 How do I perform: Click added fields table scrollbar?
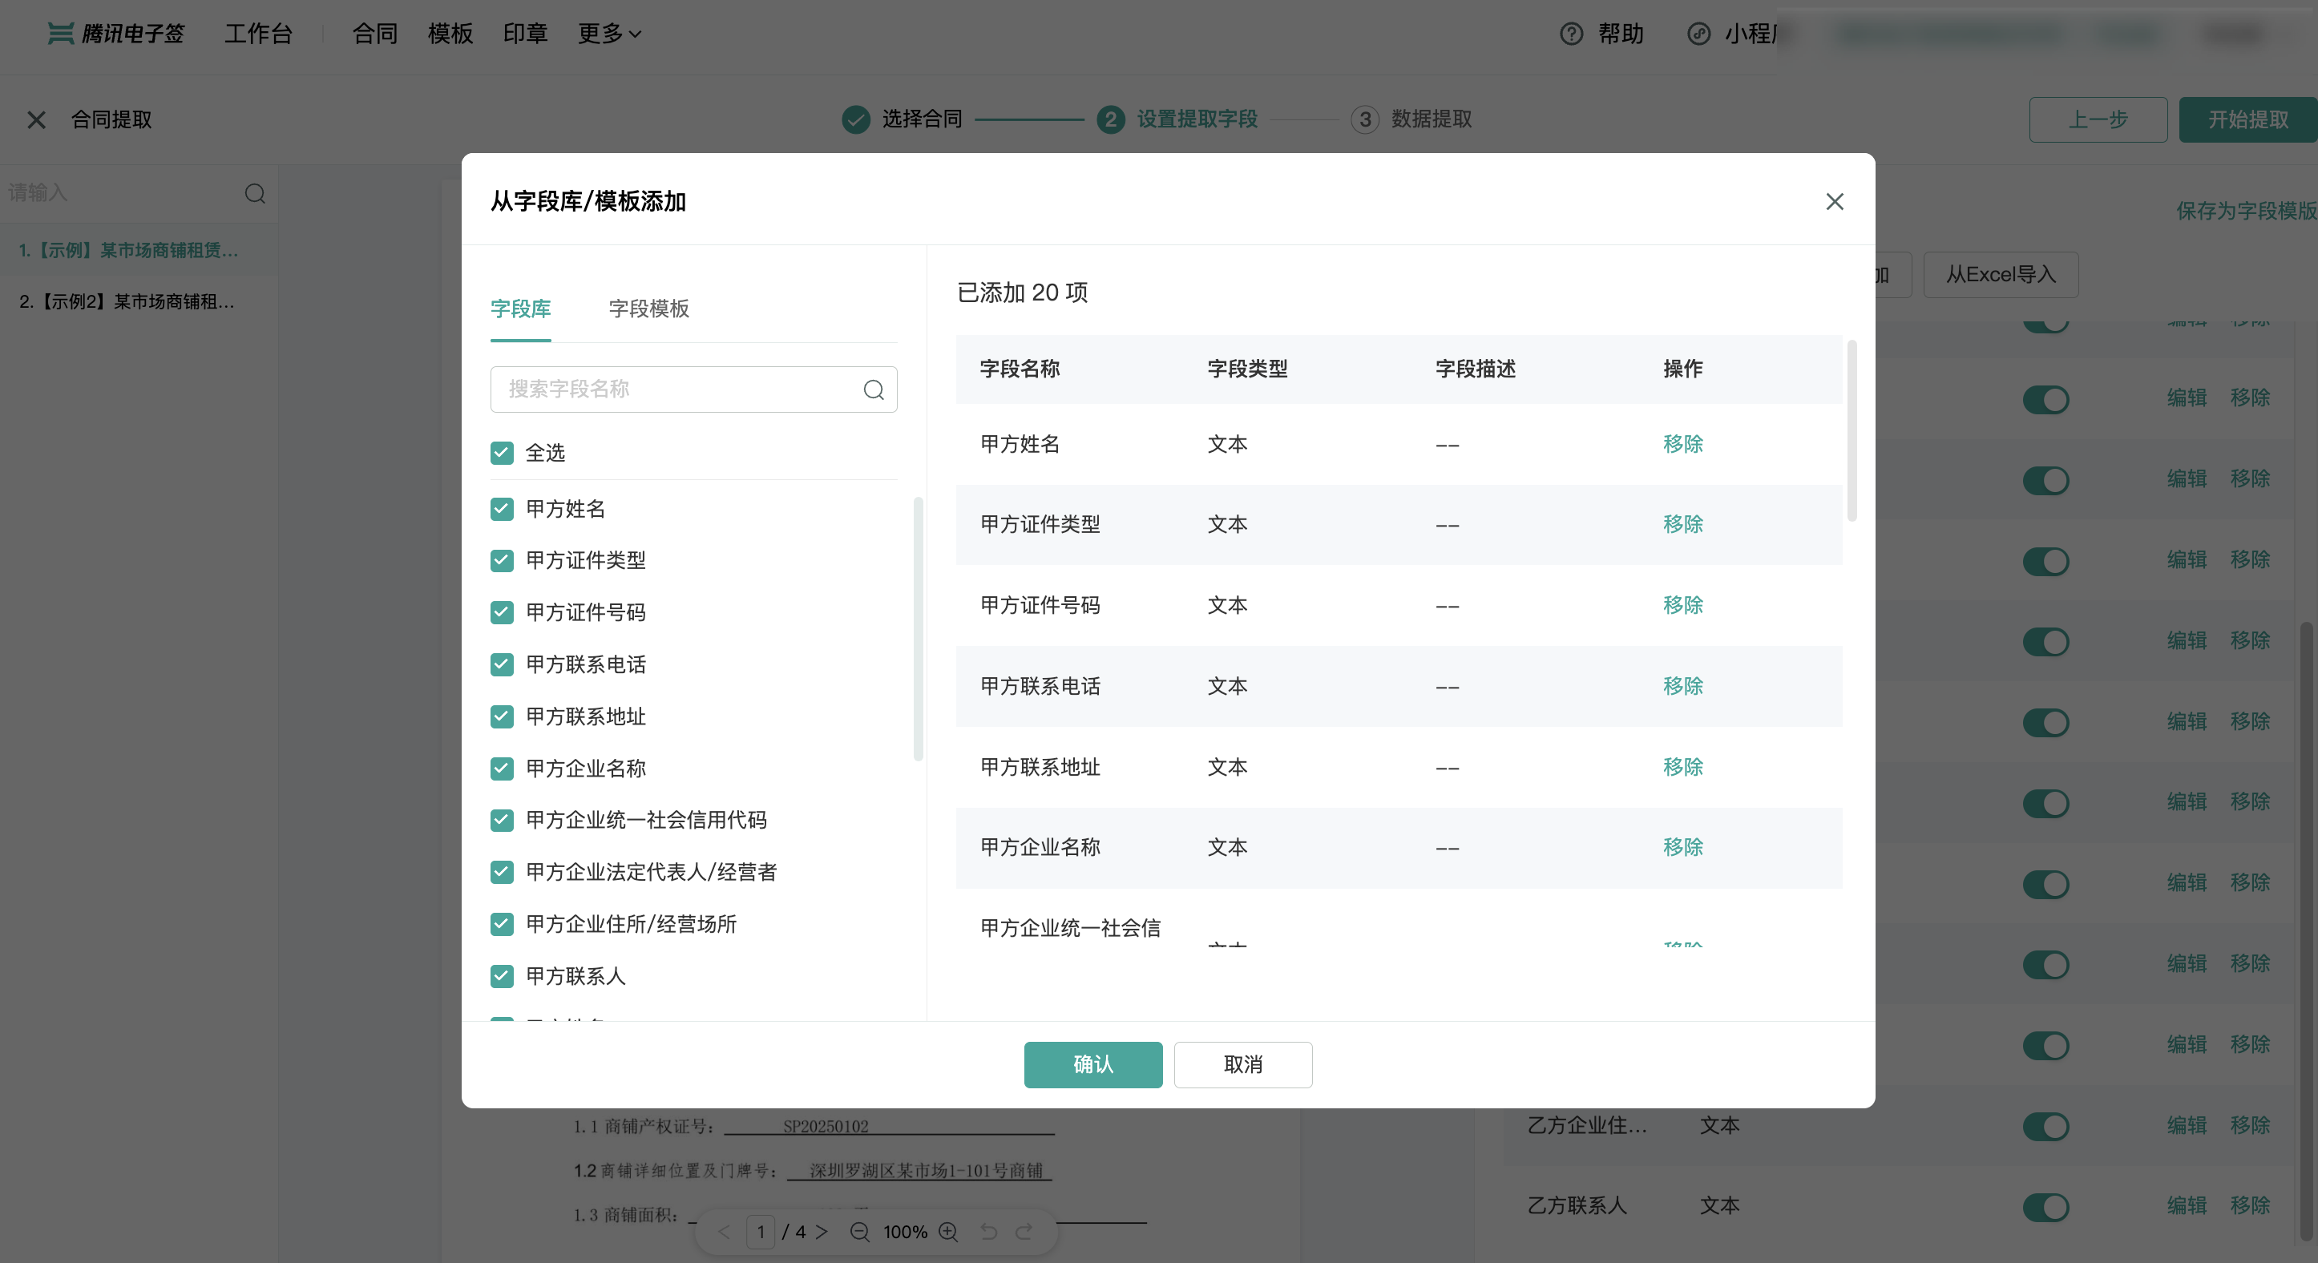(x=1851, y=432)
